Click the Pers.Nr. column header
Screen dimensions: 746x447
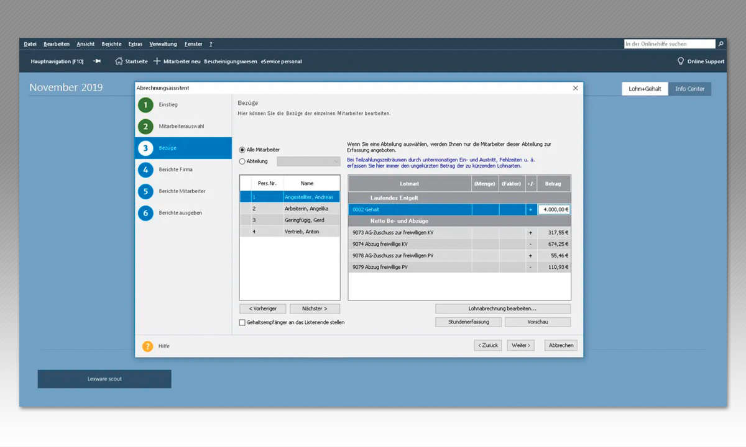[x=267, y=183]
